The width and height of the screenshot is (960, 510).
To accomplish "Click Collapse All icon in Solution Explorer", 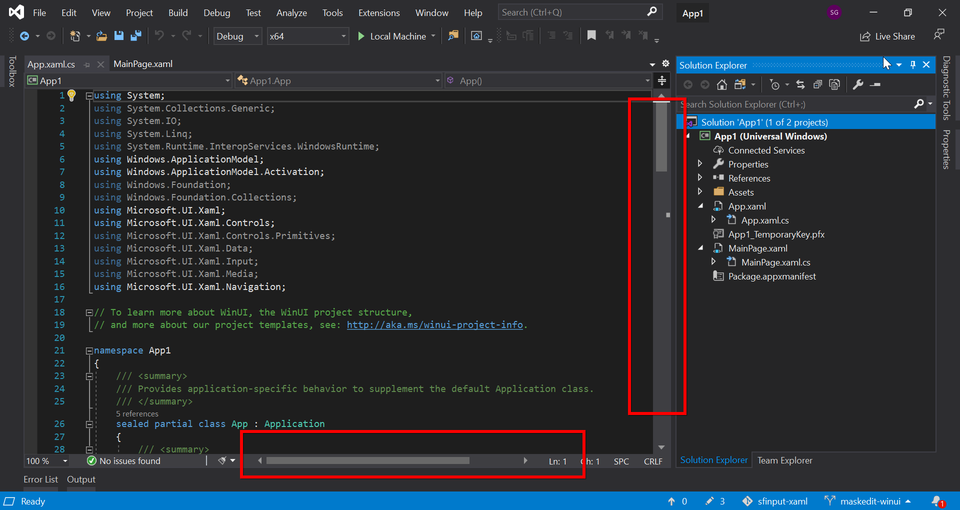I will tap(817, 84).
